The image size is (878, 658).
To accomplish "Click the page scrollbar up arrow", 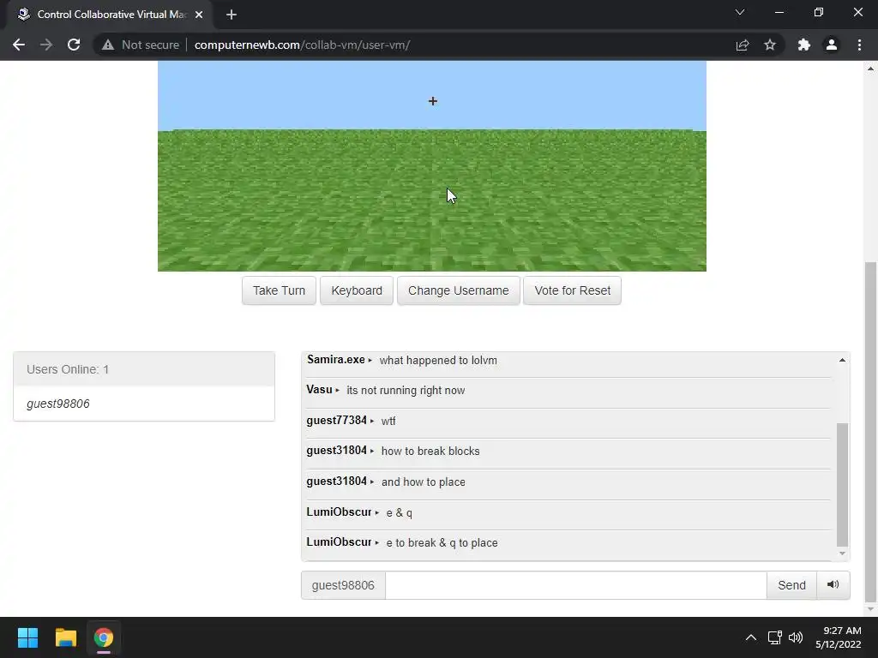I will coord(870,69).
